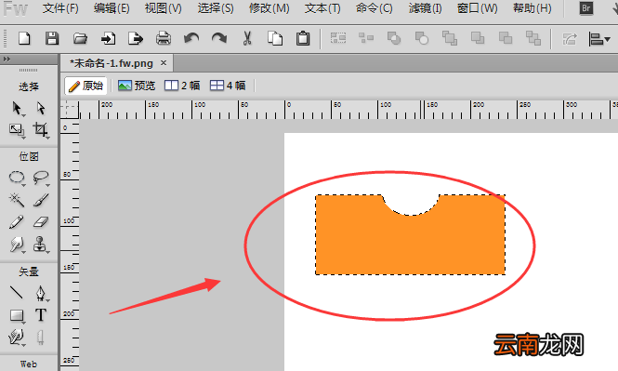Select the Pointer tool

coord(17,108)
